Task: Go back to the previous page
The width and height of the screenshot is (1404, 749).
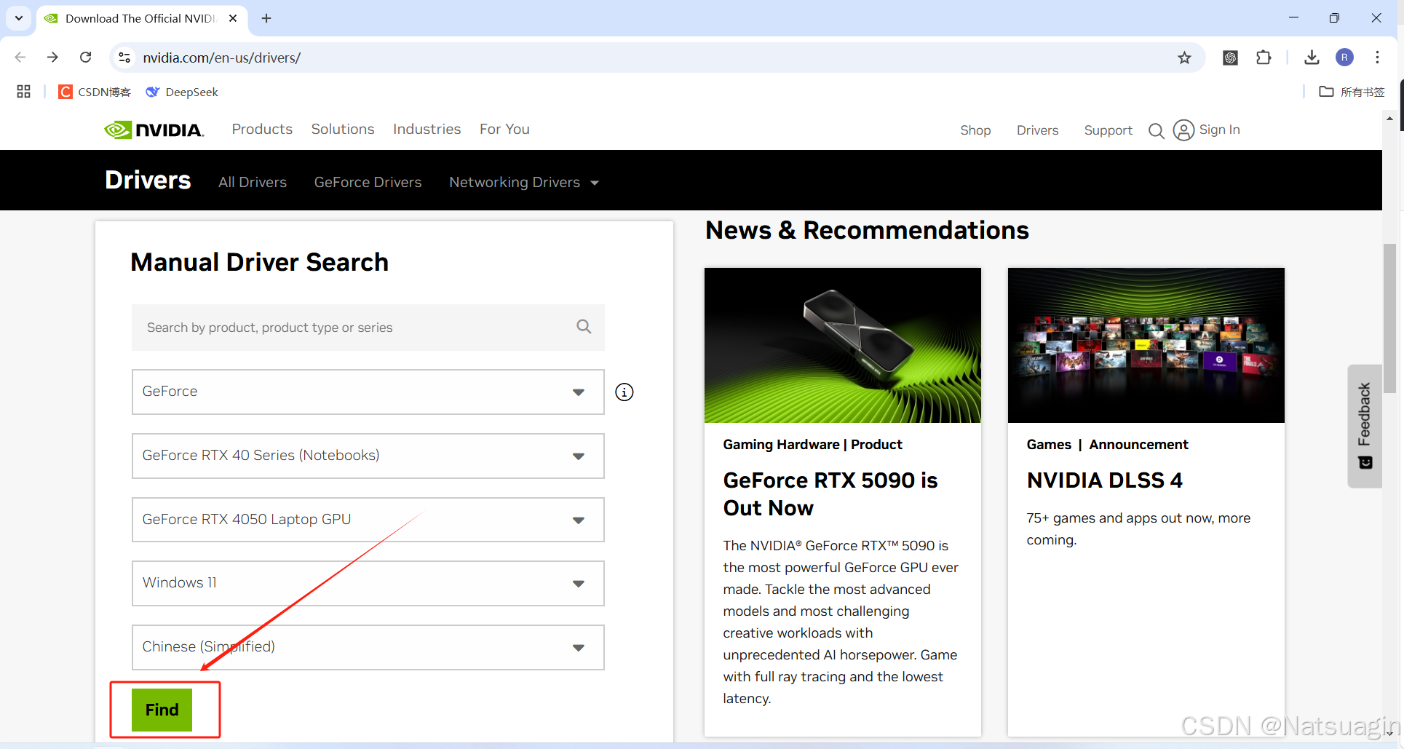Action: coord(20,58)
